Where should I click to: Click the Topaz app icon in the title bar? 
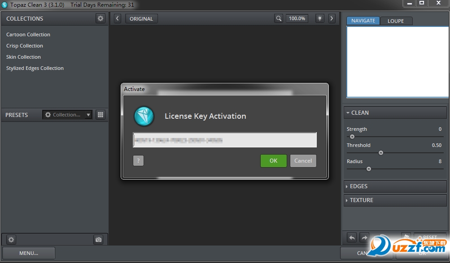pyautogui.click(x=4, y=5)
